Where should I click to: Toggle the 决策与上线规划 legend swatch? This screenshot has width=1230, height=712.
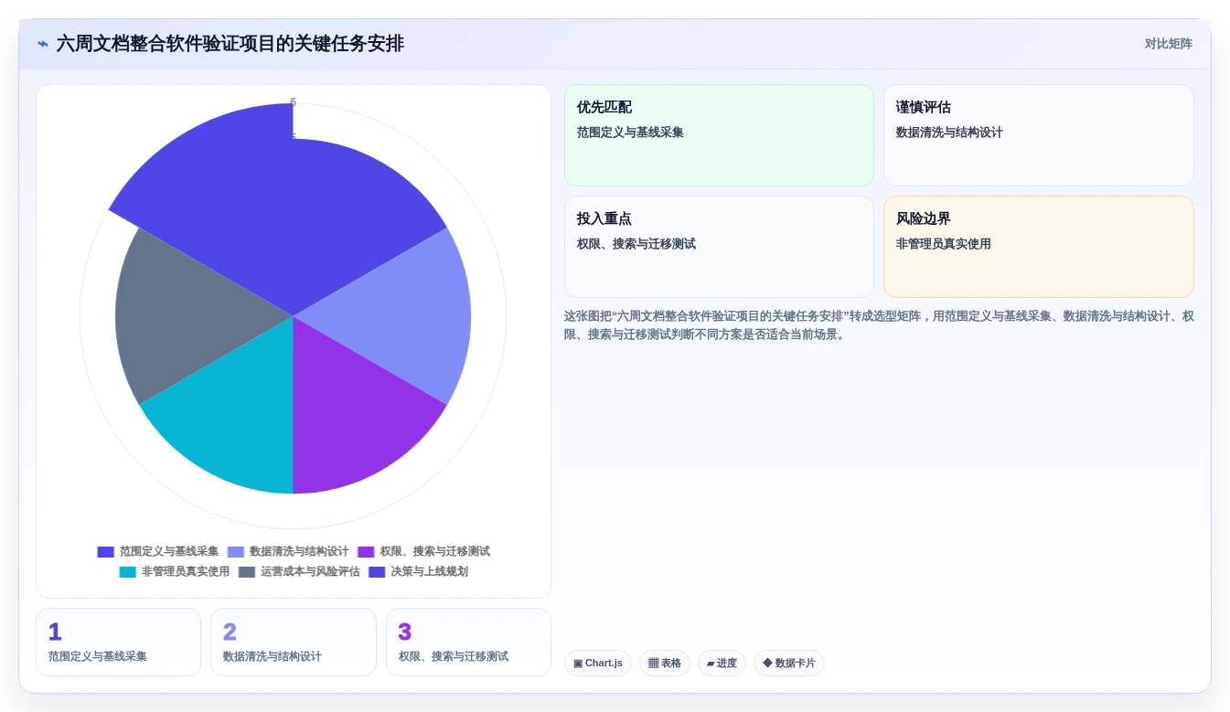pyautogui.click(x=377, y=572)
